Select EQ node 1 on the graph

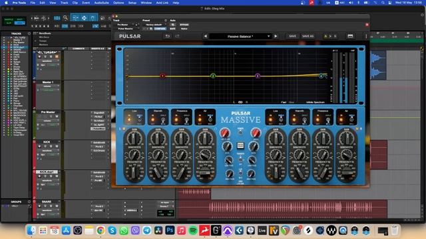pos(162,76)
